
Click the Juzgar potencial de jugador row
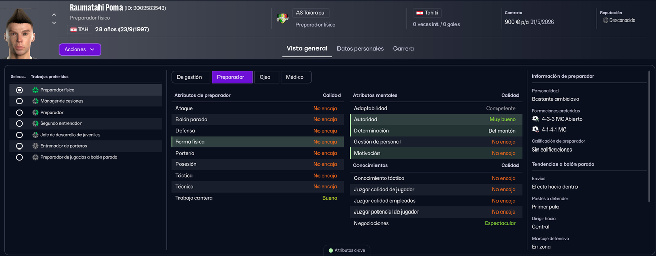tap(435, 212)
